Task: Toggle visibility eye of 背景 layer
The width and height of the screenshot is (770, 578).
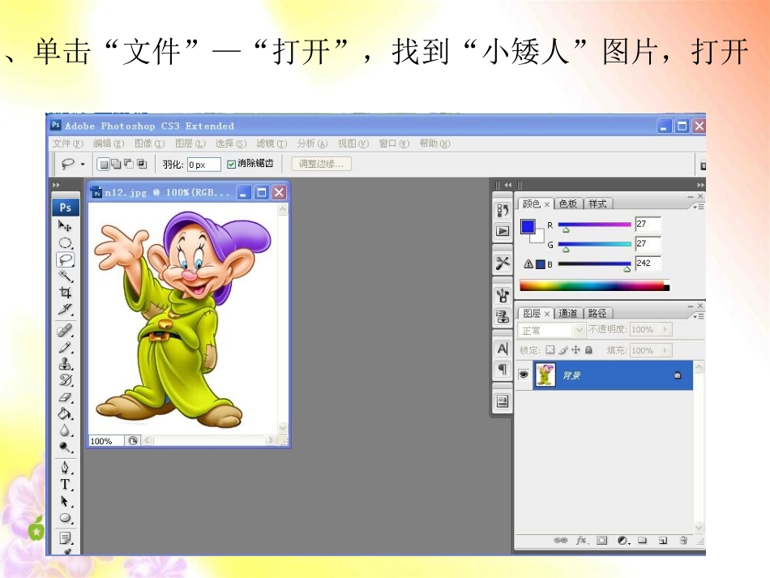Action: [x=524, y=375]
